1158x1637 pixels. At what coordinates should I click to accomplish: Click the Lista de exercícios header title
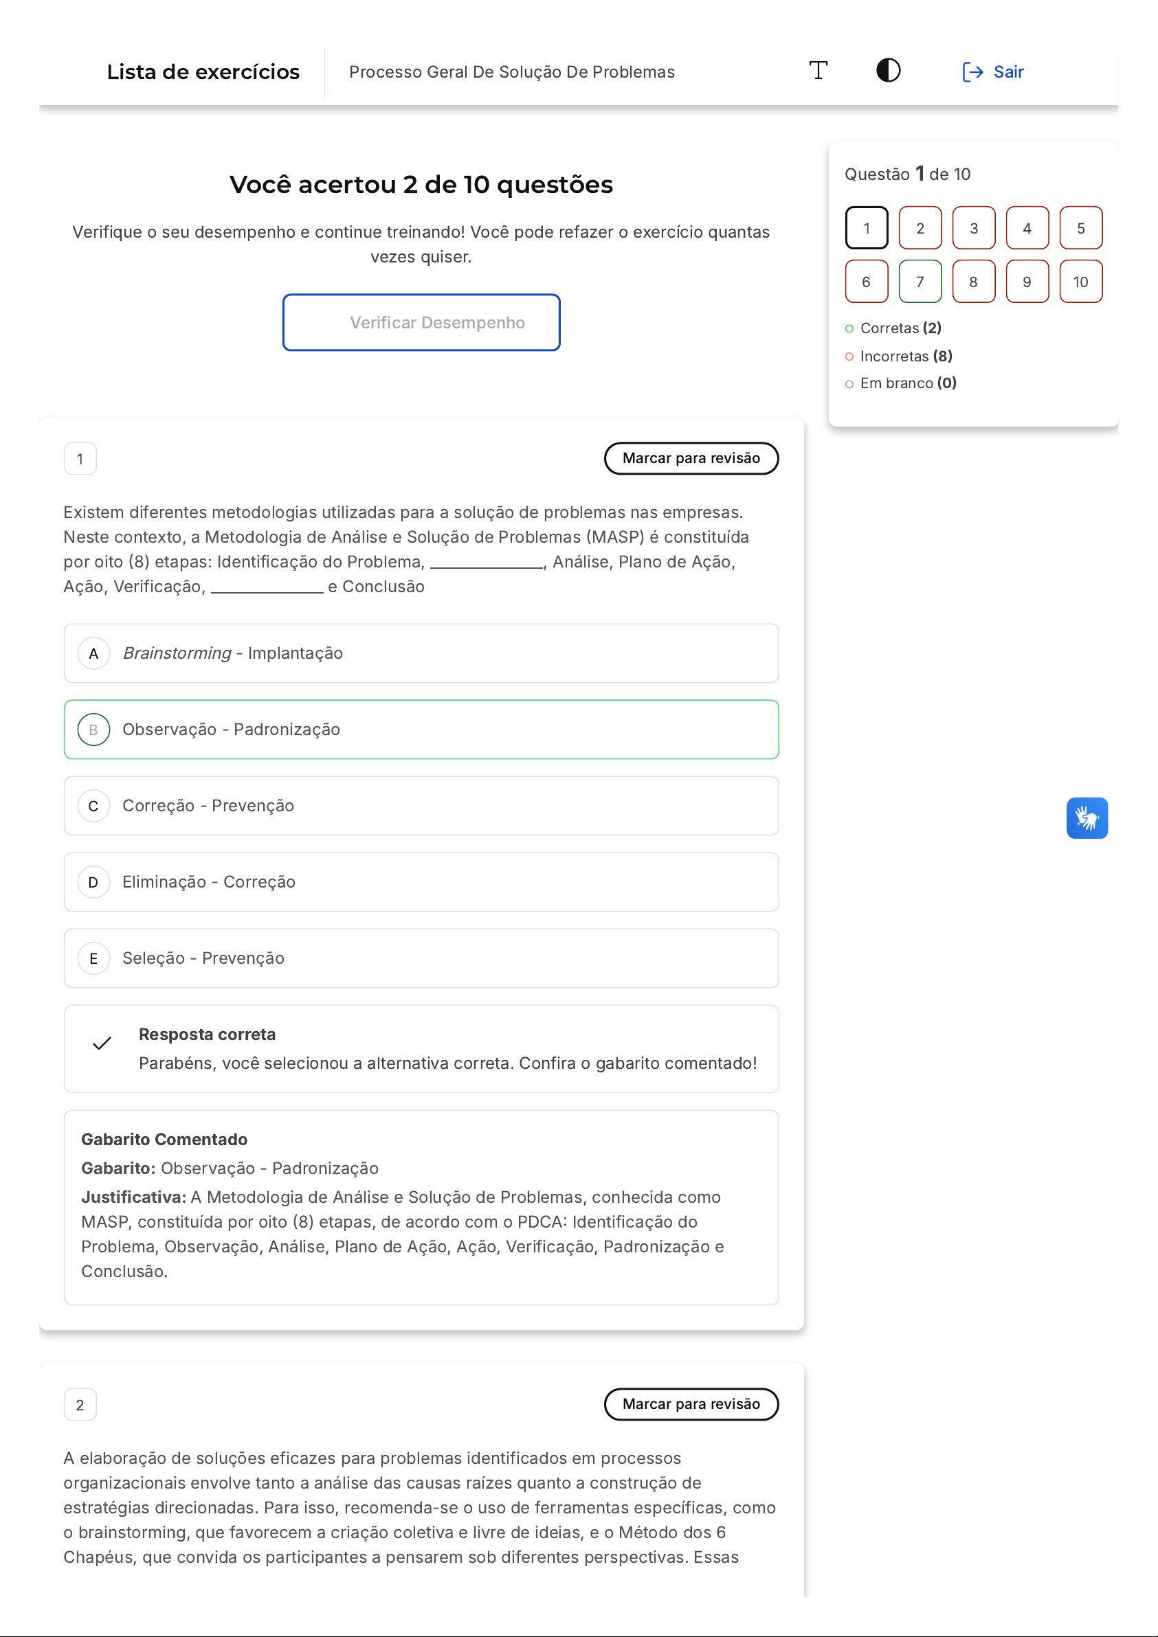pos(203,72)
